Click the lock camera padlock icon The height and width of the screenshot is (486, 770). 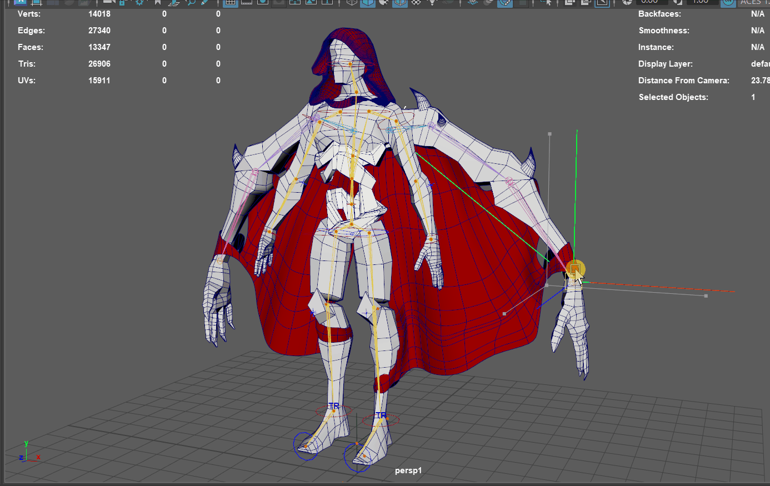122,3
